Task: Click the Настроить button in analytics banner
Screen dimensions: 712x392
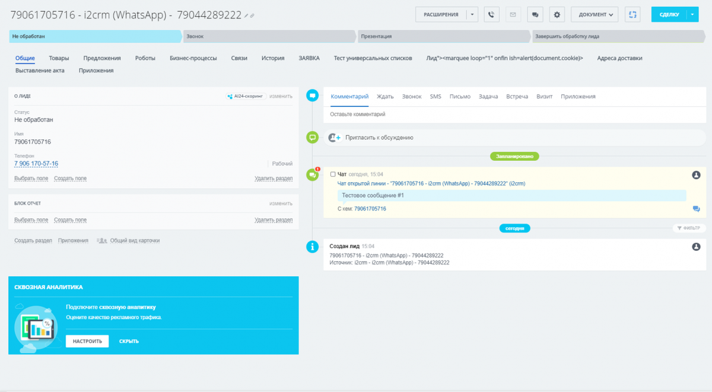Action: [x=87, y=341]
